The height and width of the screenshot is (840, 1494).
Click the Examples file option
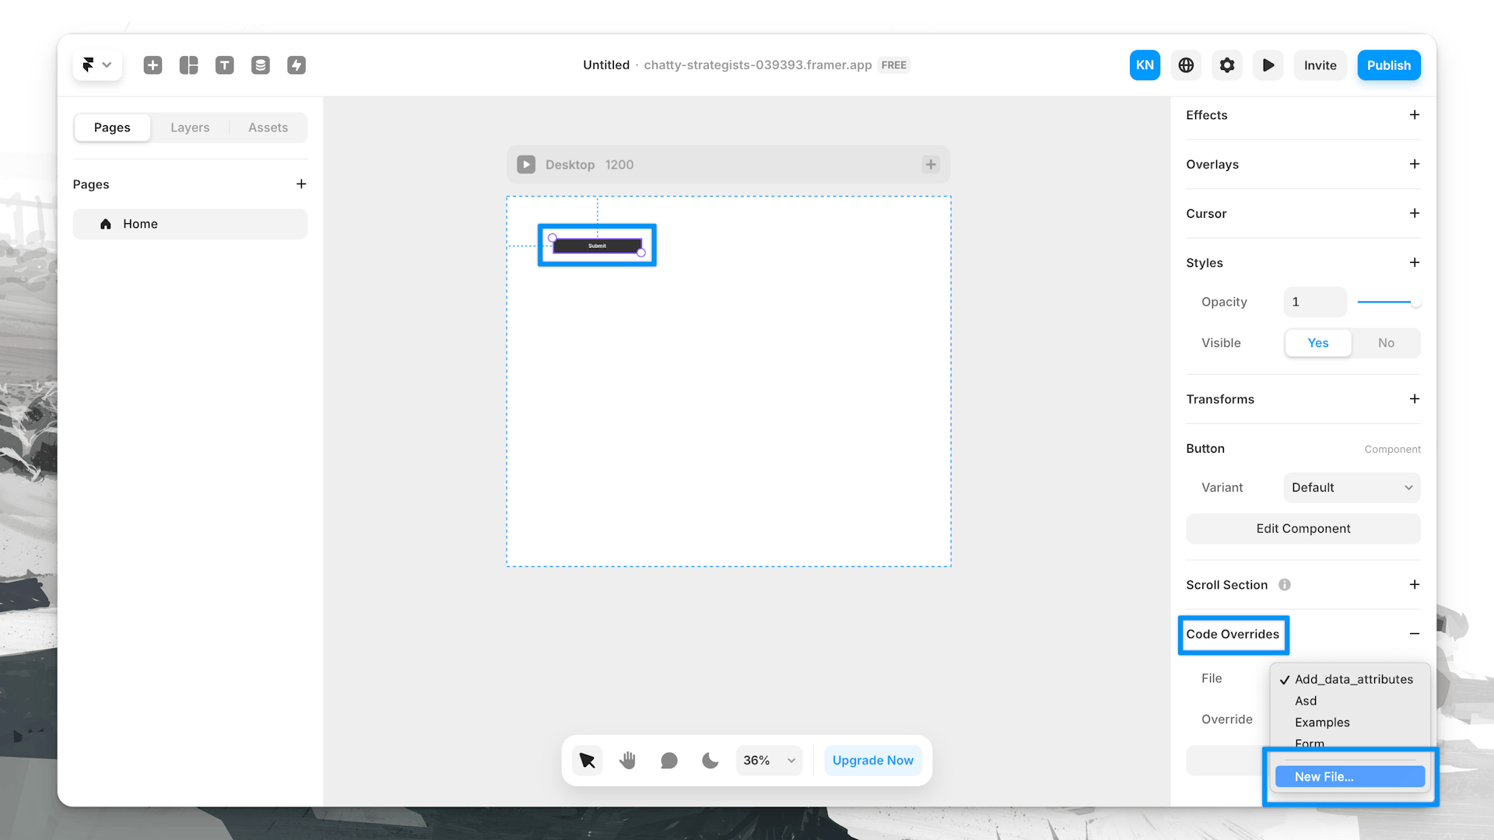point(1321,722)
